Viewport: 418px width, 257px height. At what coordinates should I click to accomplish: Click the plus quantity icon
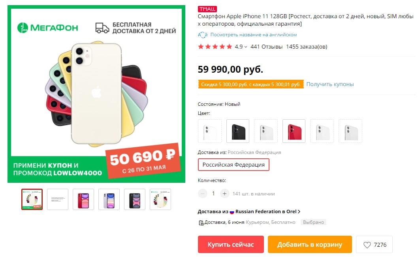coord(225,194)
